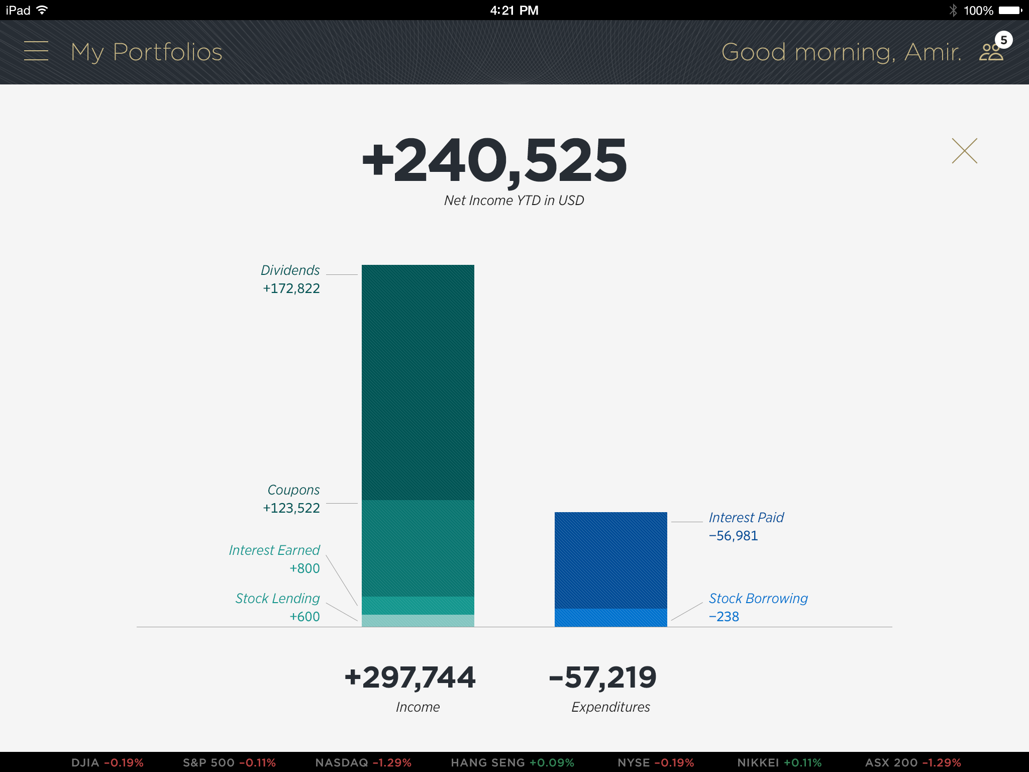This screenshot has width=1029, height=772.
Task: Tap the Bluetooth status icon
Action: tap(953, 10)
